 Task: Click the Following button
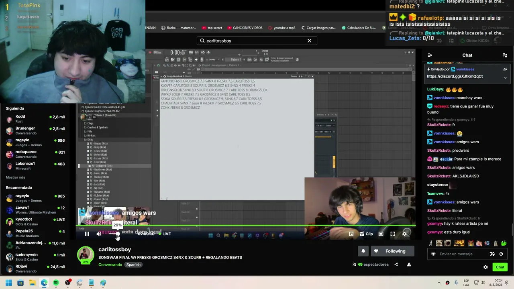[x=392, y=251]
